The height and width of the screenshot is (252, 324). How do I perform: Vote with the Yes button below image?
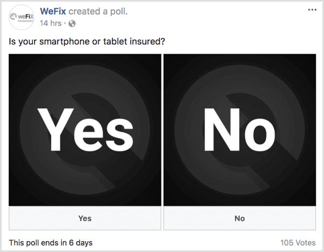[85, 218]
